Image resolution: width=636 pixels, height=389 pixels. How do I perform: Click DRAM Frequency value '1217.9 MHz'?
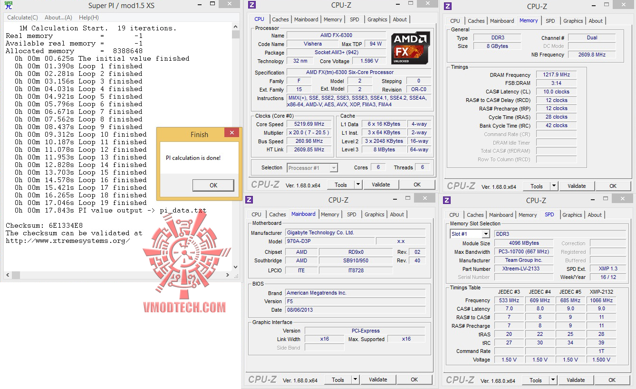click(556, 75)
